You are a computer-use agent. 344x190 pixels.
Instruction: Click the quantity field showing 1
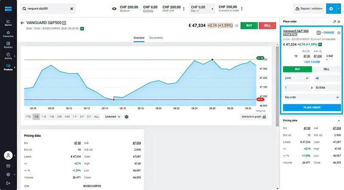click(296, 87)
